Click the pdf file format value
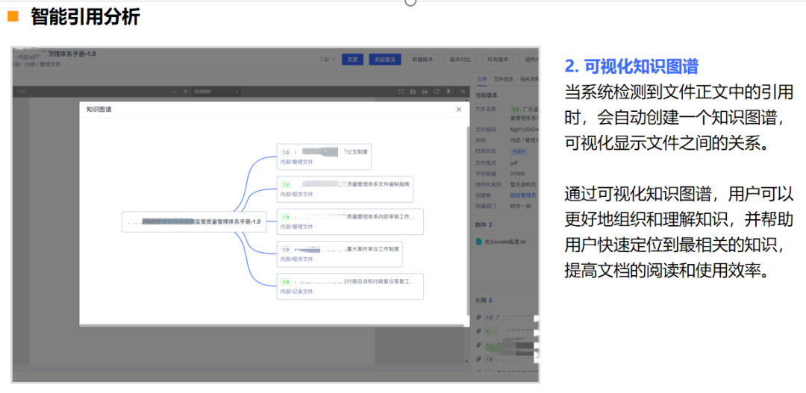806x393 pixels. coord(513,163)
